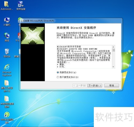Select 我接受此协议(A) radio button
Screen dimensions: 134x127
(58, 72)
